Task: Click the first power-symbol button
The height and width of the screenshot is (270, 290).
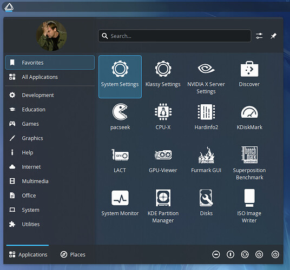Action: click(259, 254)
